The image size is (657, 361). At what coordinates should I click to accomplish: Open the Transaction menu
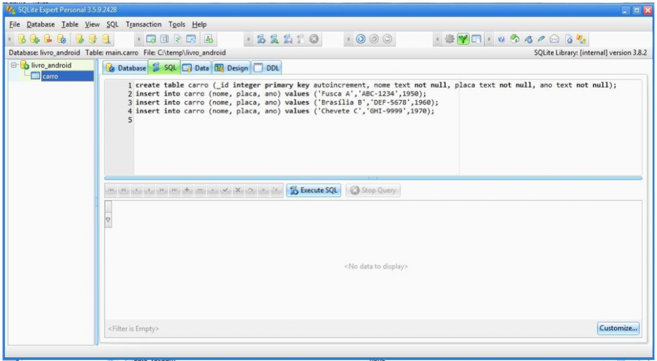click(143, 24)
